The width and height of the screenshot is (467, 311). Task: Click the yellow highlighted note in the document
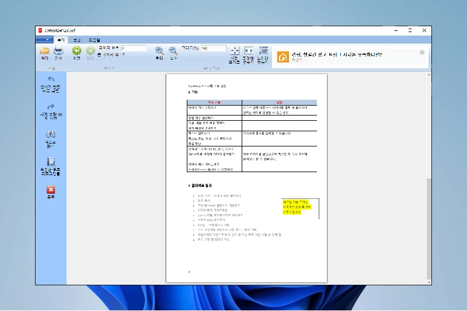coord(297,207)
